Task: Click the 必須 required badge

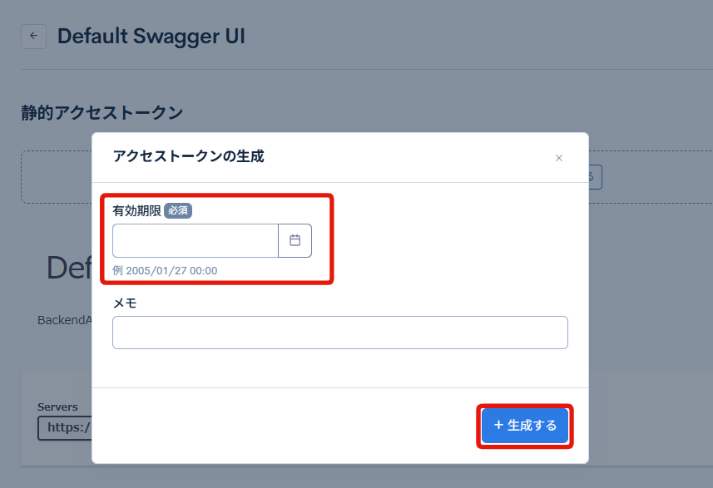Action: [178, 211]
